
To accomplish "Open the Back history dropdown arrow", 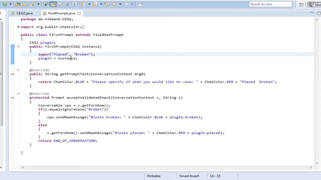I will point(120,4).
